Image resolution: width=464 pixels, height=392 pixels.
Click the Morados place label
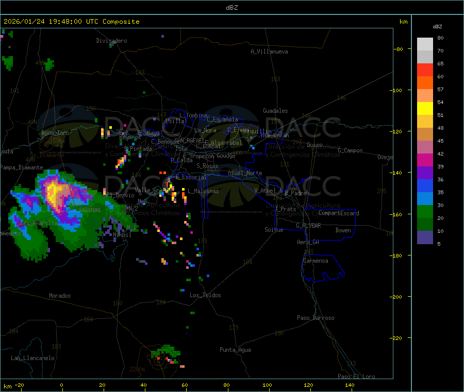pos(60,296)
